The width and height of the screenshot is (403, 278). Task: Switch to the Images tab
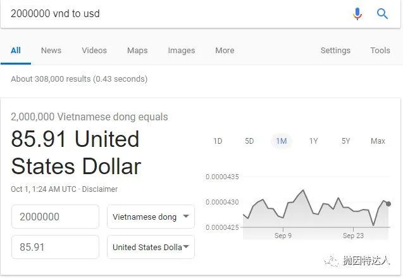tap(182, 51)
